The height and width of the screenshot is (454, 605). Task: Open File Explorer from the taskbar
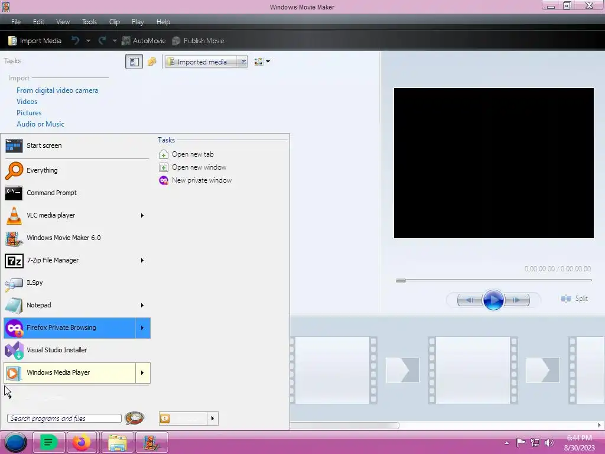pos(118,442)
